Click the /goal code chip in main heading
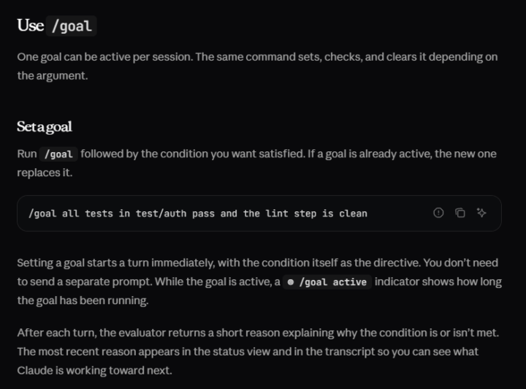Viewport: 526px width, 389px height. [x=72, y=26]
